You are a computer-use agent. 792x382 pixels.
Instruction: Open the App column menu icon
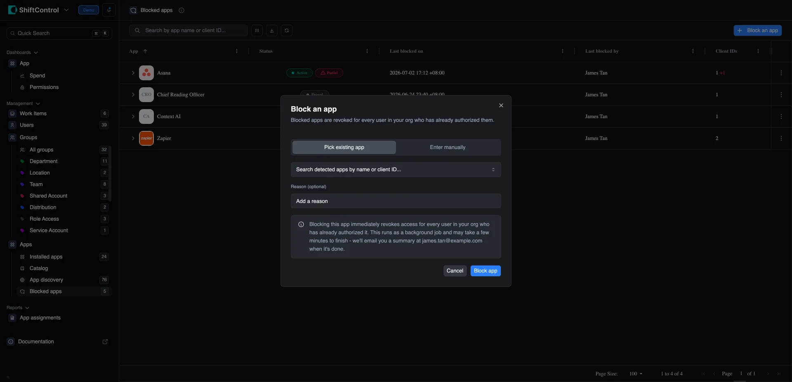(237, 51)
